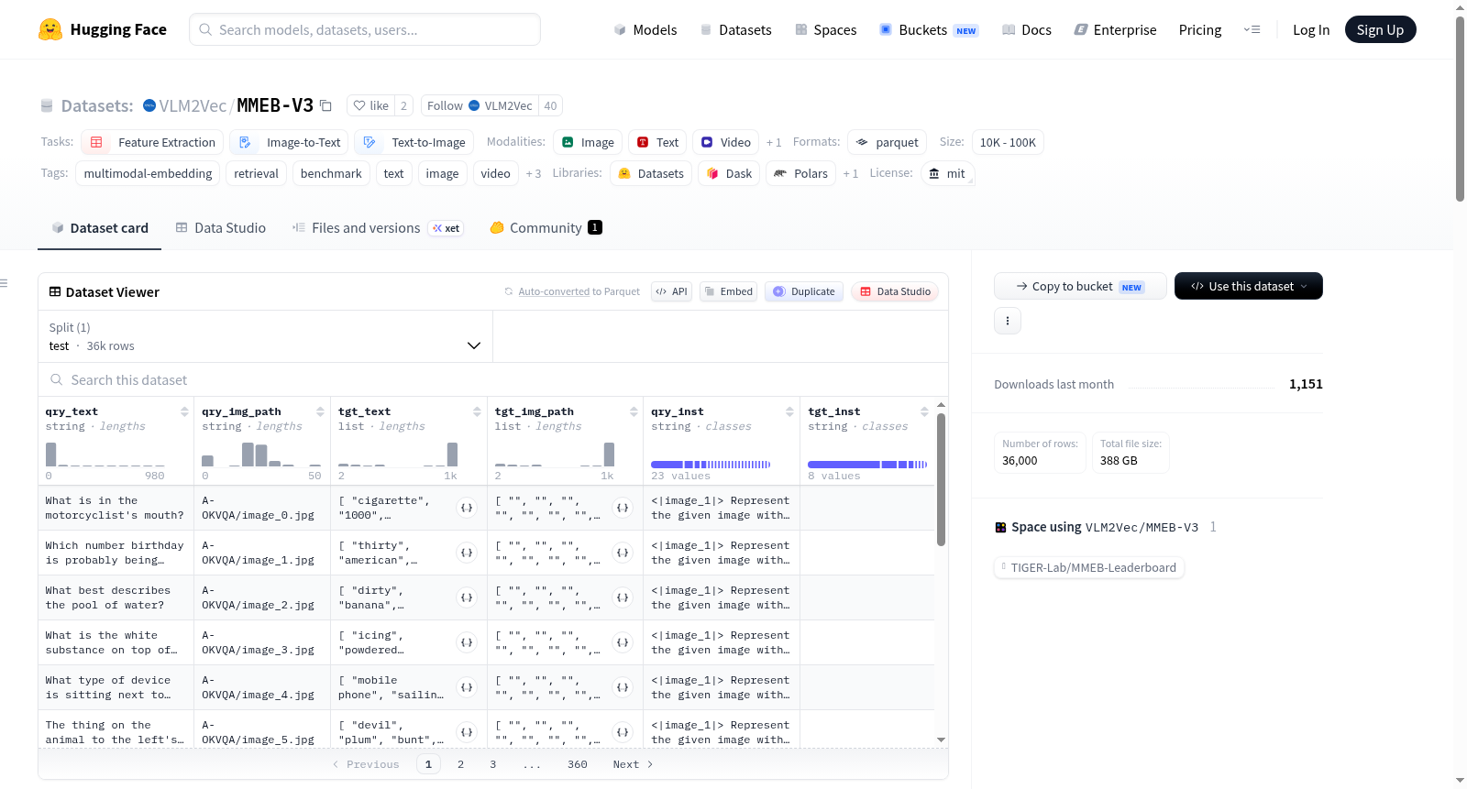
Task: Expand cell for the cigarette tgt_text row
Action: 467,508
